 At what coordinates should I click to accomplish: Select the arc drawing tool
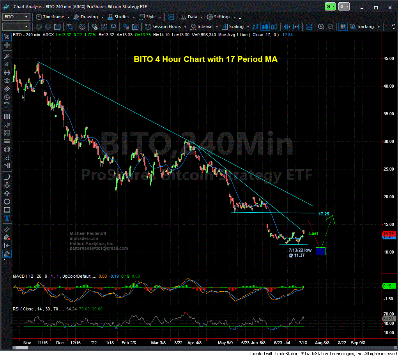(7, 177)
